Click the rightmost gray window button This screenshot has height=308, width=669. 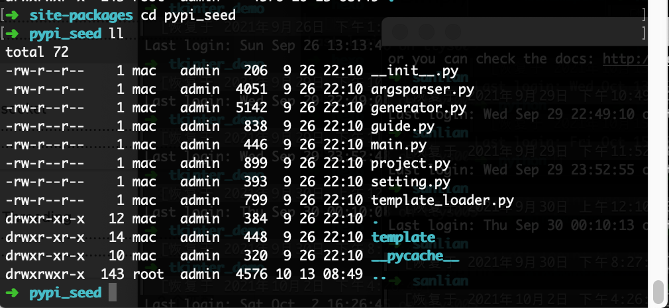click(452, 32)
